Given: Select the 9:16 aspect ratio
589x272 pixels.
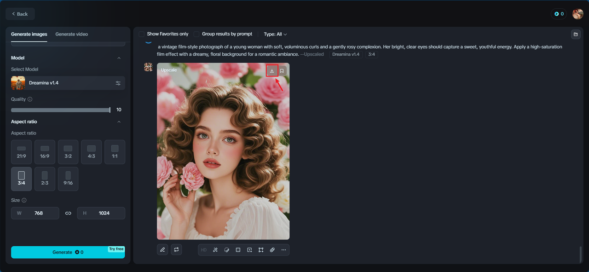Looking at the screenshot, I should (x=68, y=179).
